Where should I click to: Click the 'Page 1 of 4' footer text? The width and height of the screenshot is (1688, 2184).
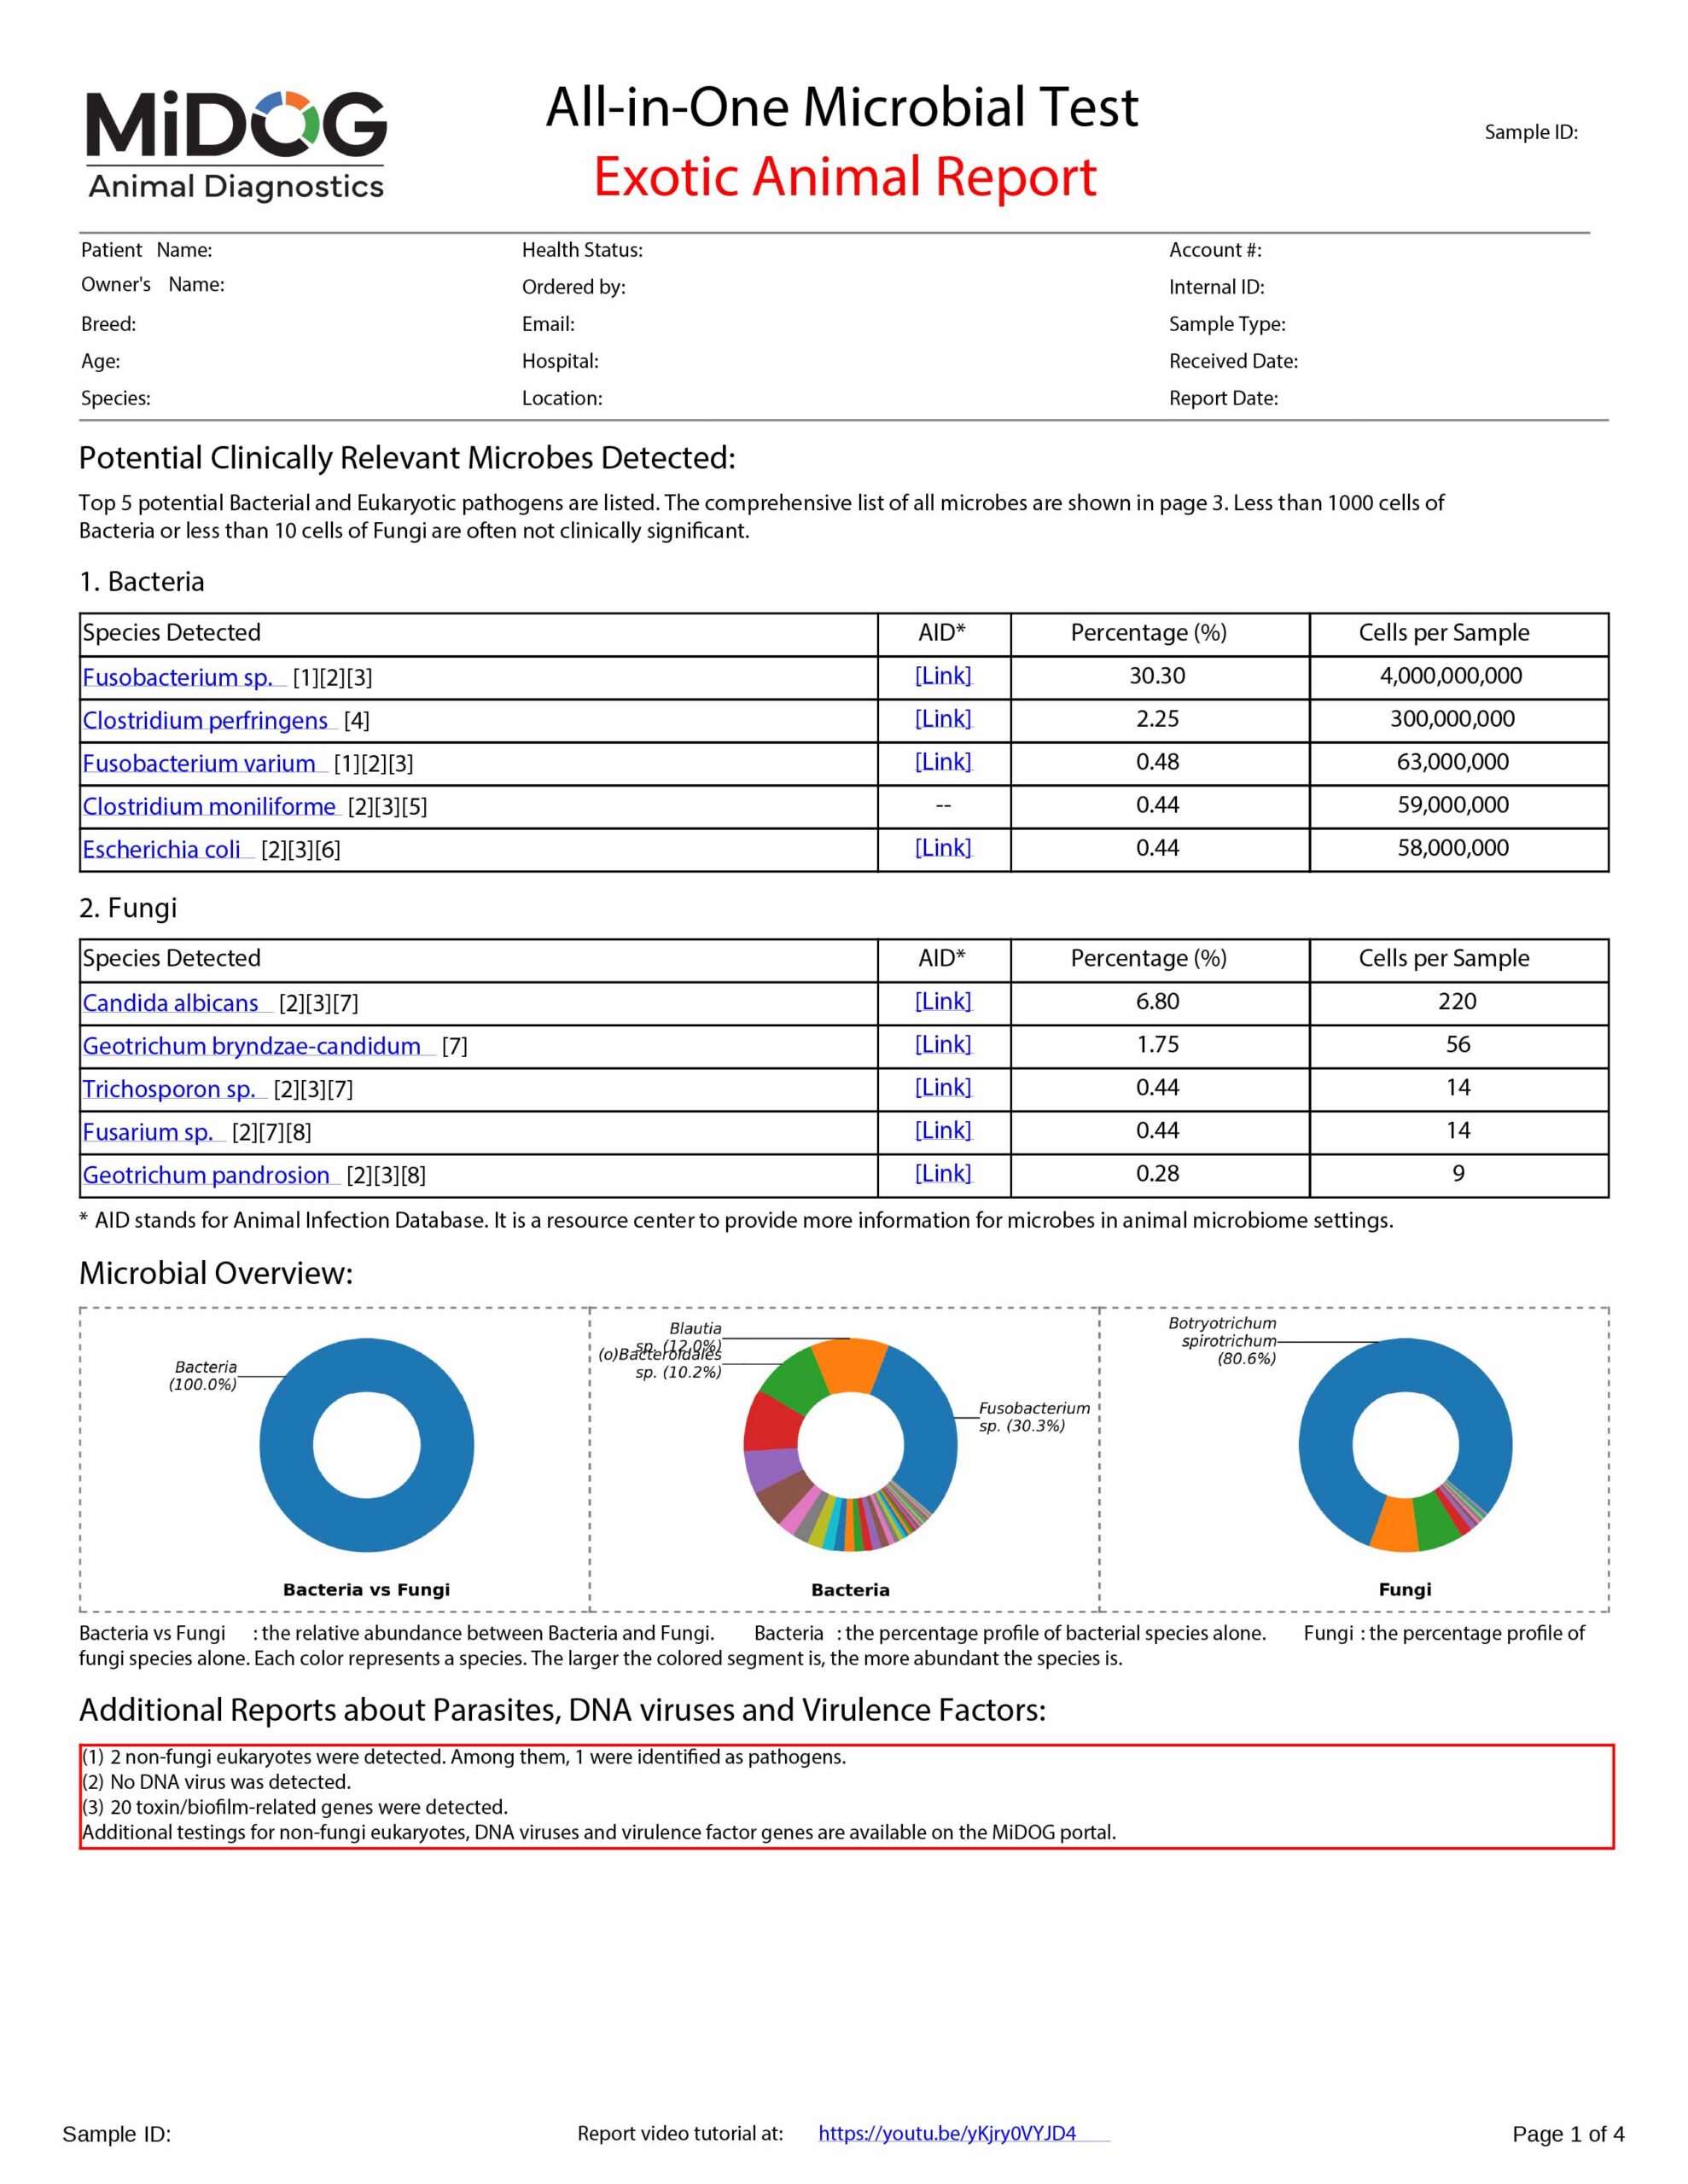pos(1568,2134)
